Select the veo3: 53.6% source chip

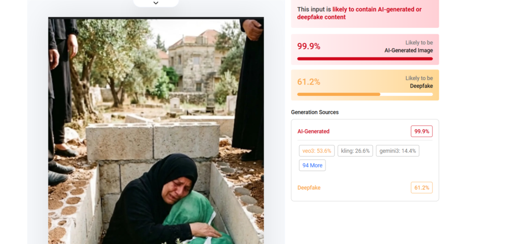[x=316, y=151]
